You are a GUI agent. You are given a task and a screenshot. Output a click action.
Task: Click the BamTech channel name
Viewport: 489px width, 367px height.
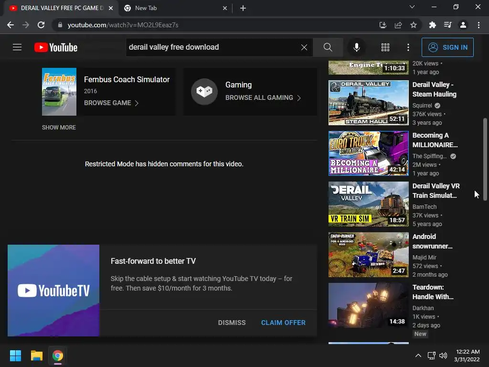pyautogui.click(x=425, y=206)
